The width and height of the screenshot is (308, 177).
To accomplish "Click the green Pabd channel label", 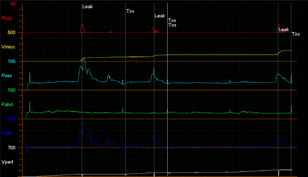I will pos(7,104).
